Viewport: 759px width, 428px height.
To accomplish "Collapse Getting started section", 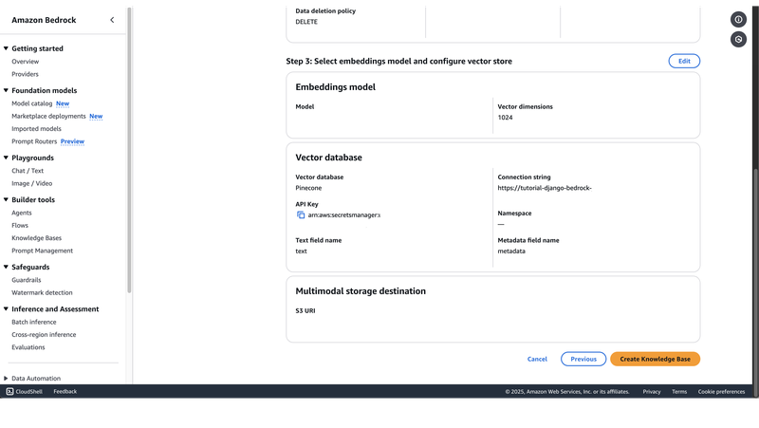I will point(6,48).
